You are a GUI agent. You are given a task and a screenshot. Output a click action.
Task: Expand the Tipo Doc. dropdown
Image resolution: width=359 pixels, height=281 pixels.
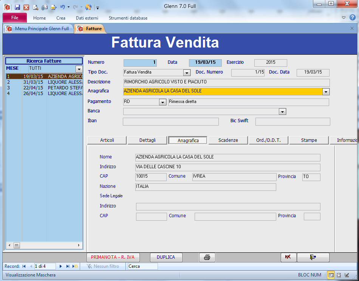187,73
